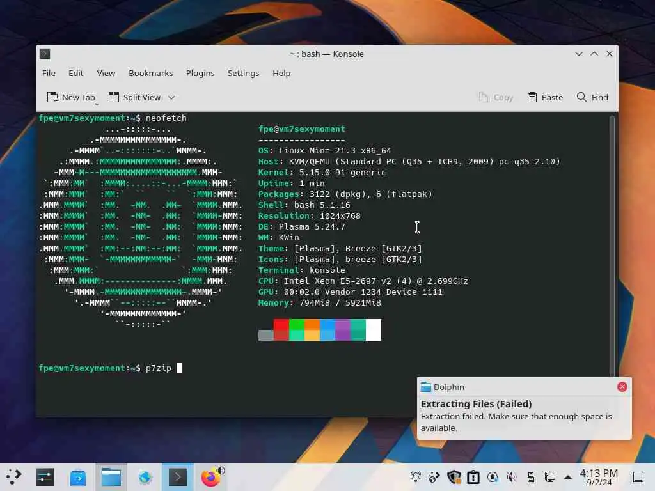
Task: Click the 'Shell: bash 5.1.16' line
Action: point(304,205)
